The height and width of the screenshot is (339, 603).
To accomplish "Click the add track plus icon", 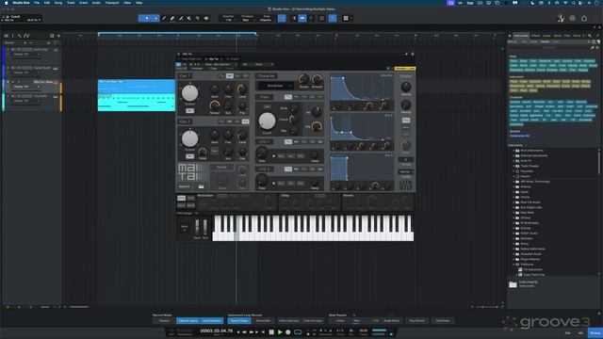I will 58,36.
